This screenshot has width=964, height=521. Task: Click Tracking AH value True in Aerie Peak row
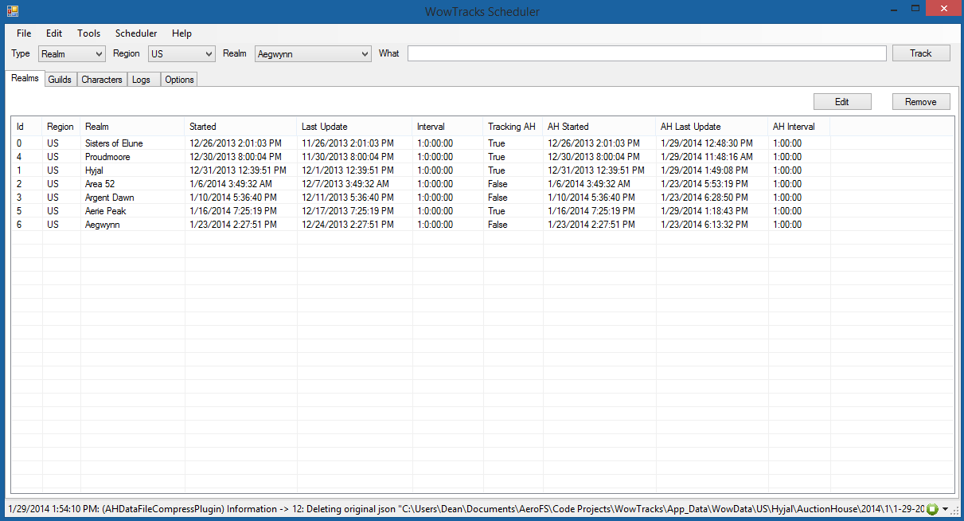point(497,211)
